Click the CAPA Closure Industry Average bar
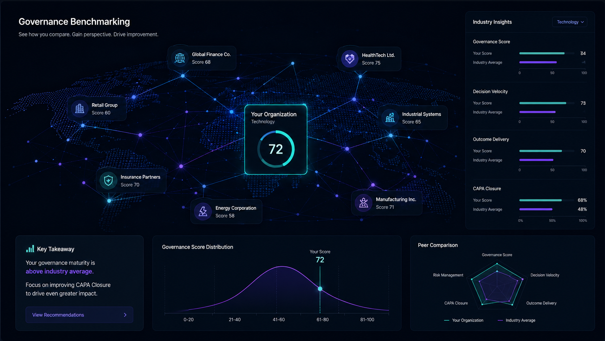Screen dimensions: 605x341 pos(536,209)
